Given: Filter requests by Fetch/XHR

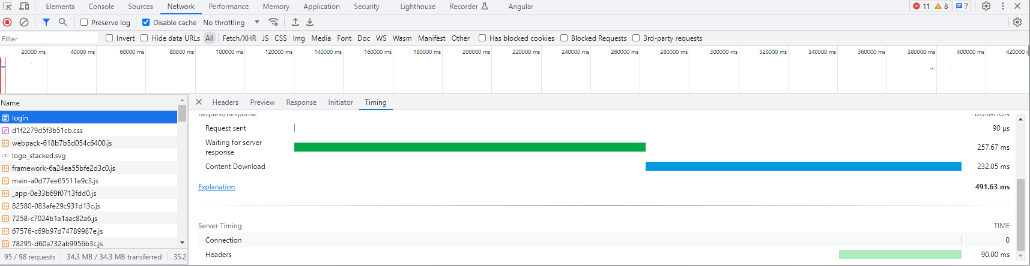Looking at the screenshot, I should 239,38.
